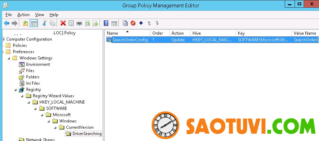Click the window title bar icon
The width and height of the screenshot is (319, 141).
tap(6, 5)
